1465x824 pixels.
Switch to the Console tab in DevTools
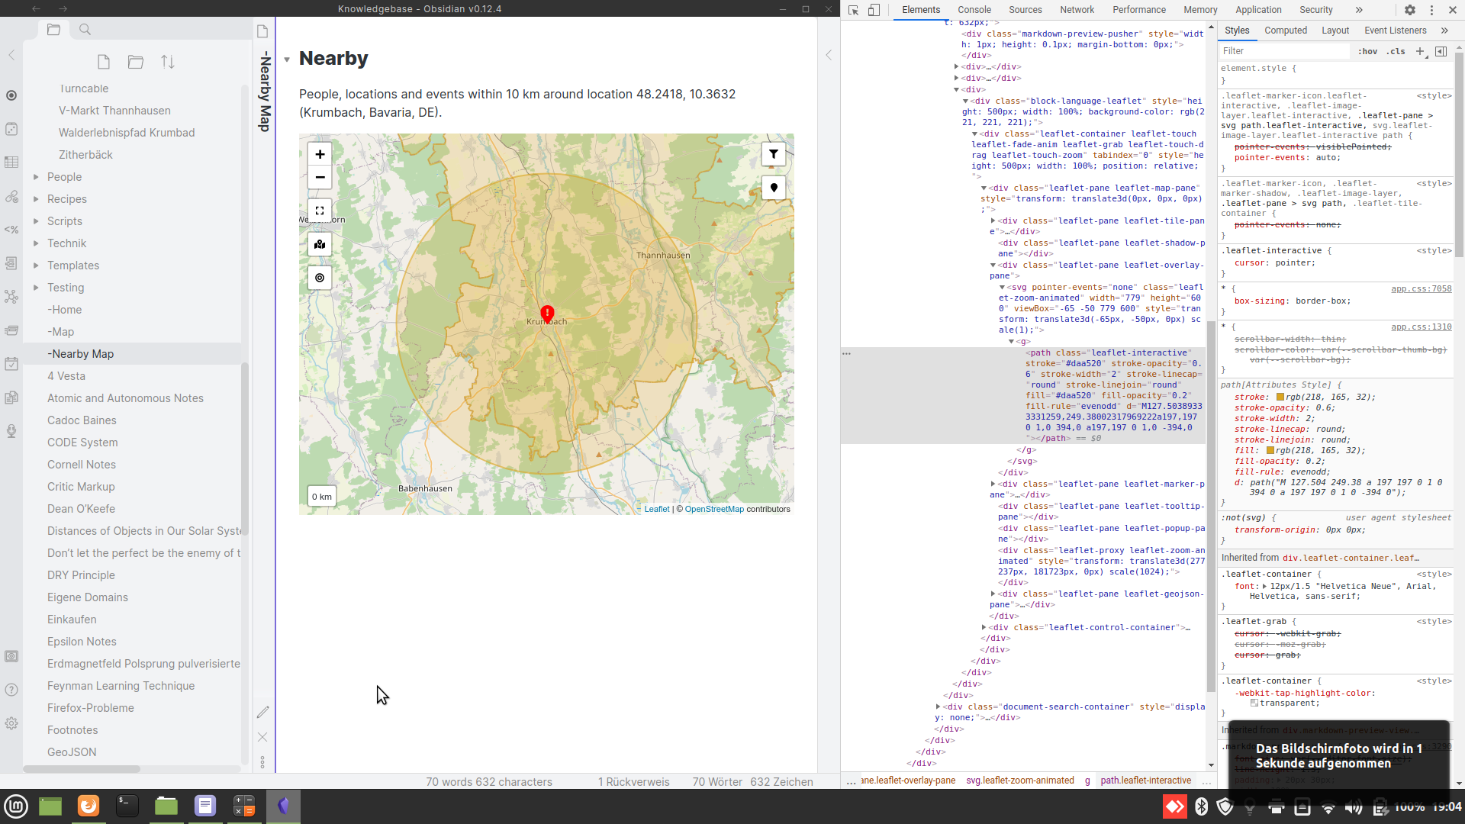click(974, 10)
